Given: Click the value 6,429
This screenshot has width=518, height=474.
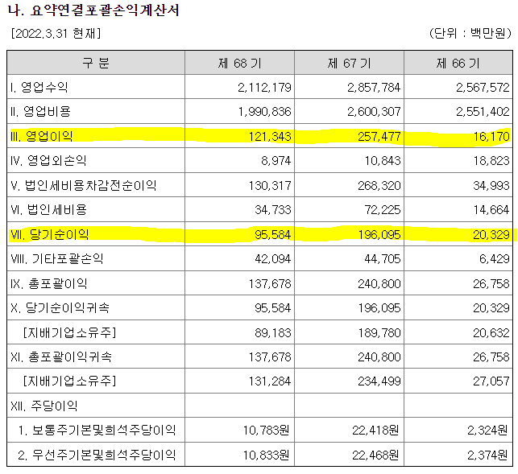Looking at the screenshot, I should (495, 259).
